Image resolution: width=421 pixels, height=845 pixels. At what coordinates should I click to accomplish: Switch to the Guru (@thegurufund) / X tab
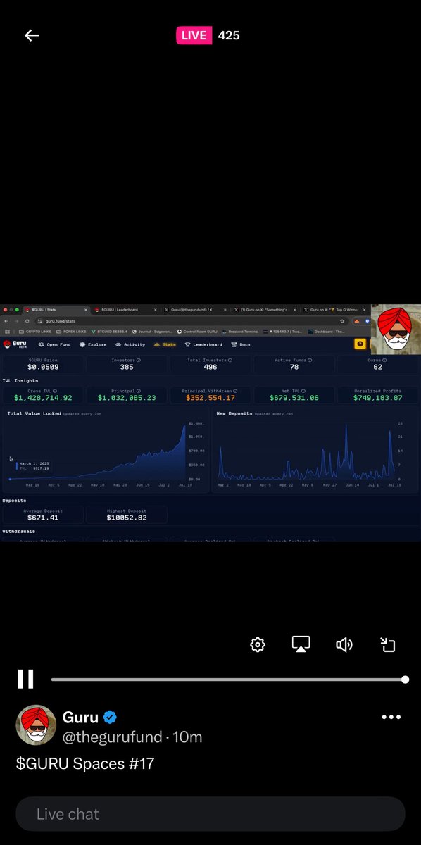tap(195, 309)
